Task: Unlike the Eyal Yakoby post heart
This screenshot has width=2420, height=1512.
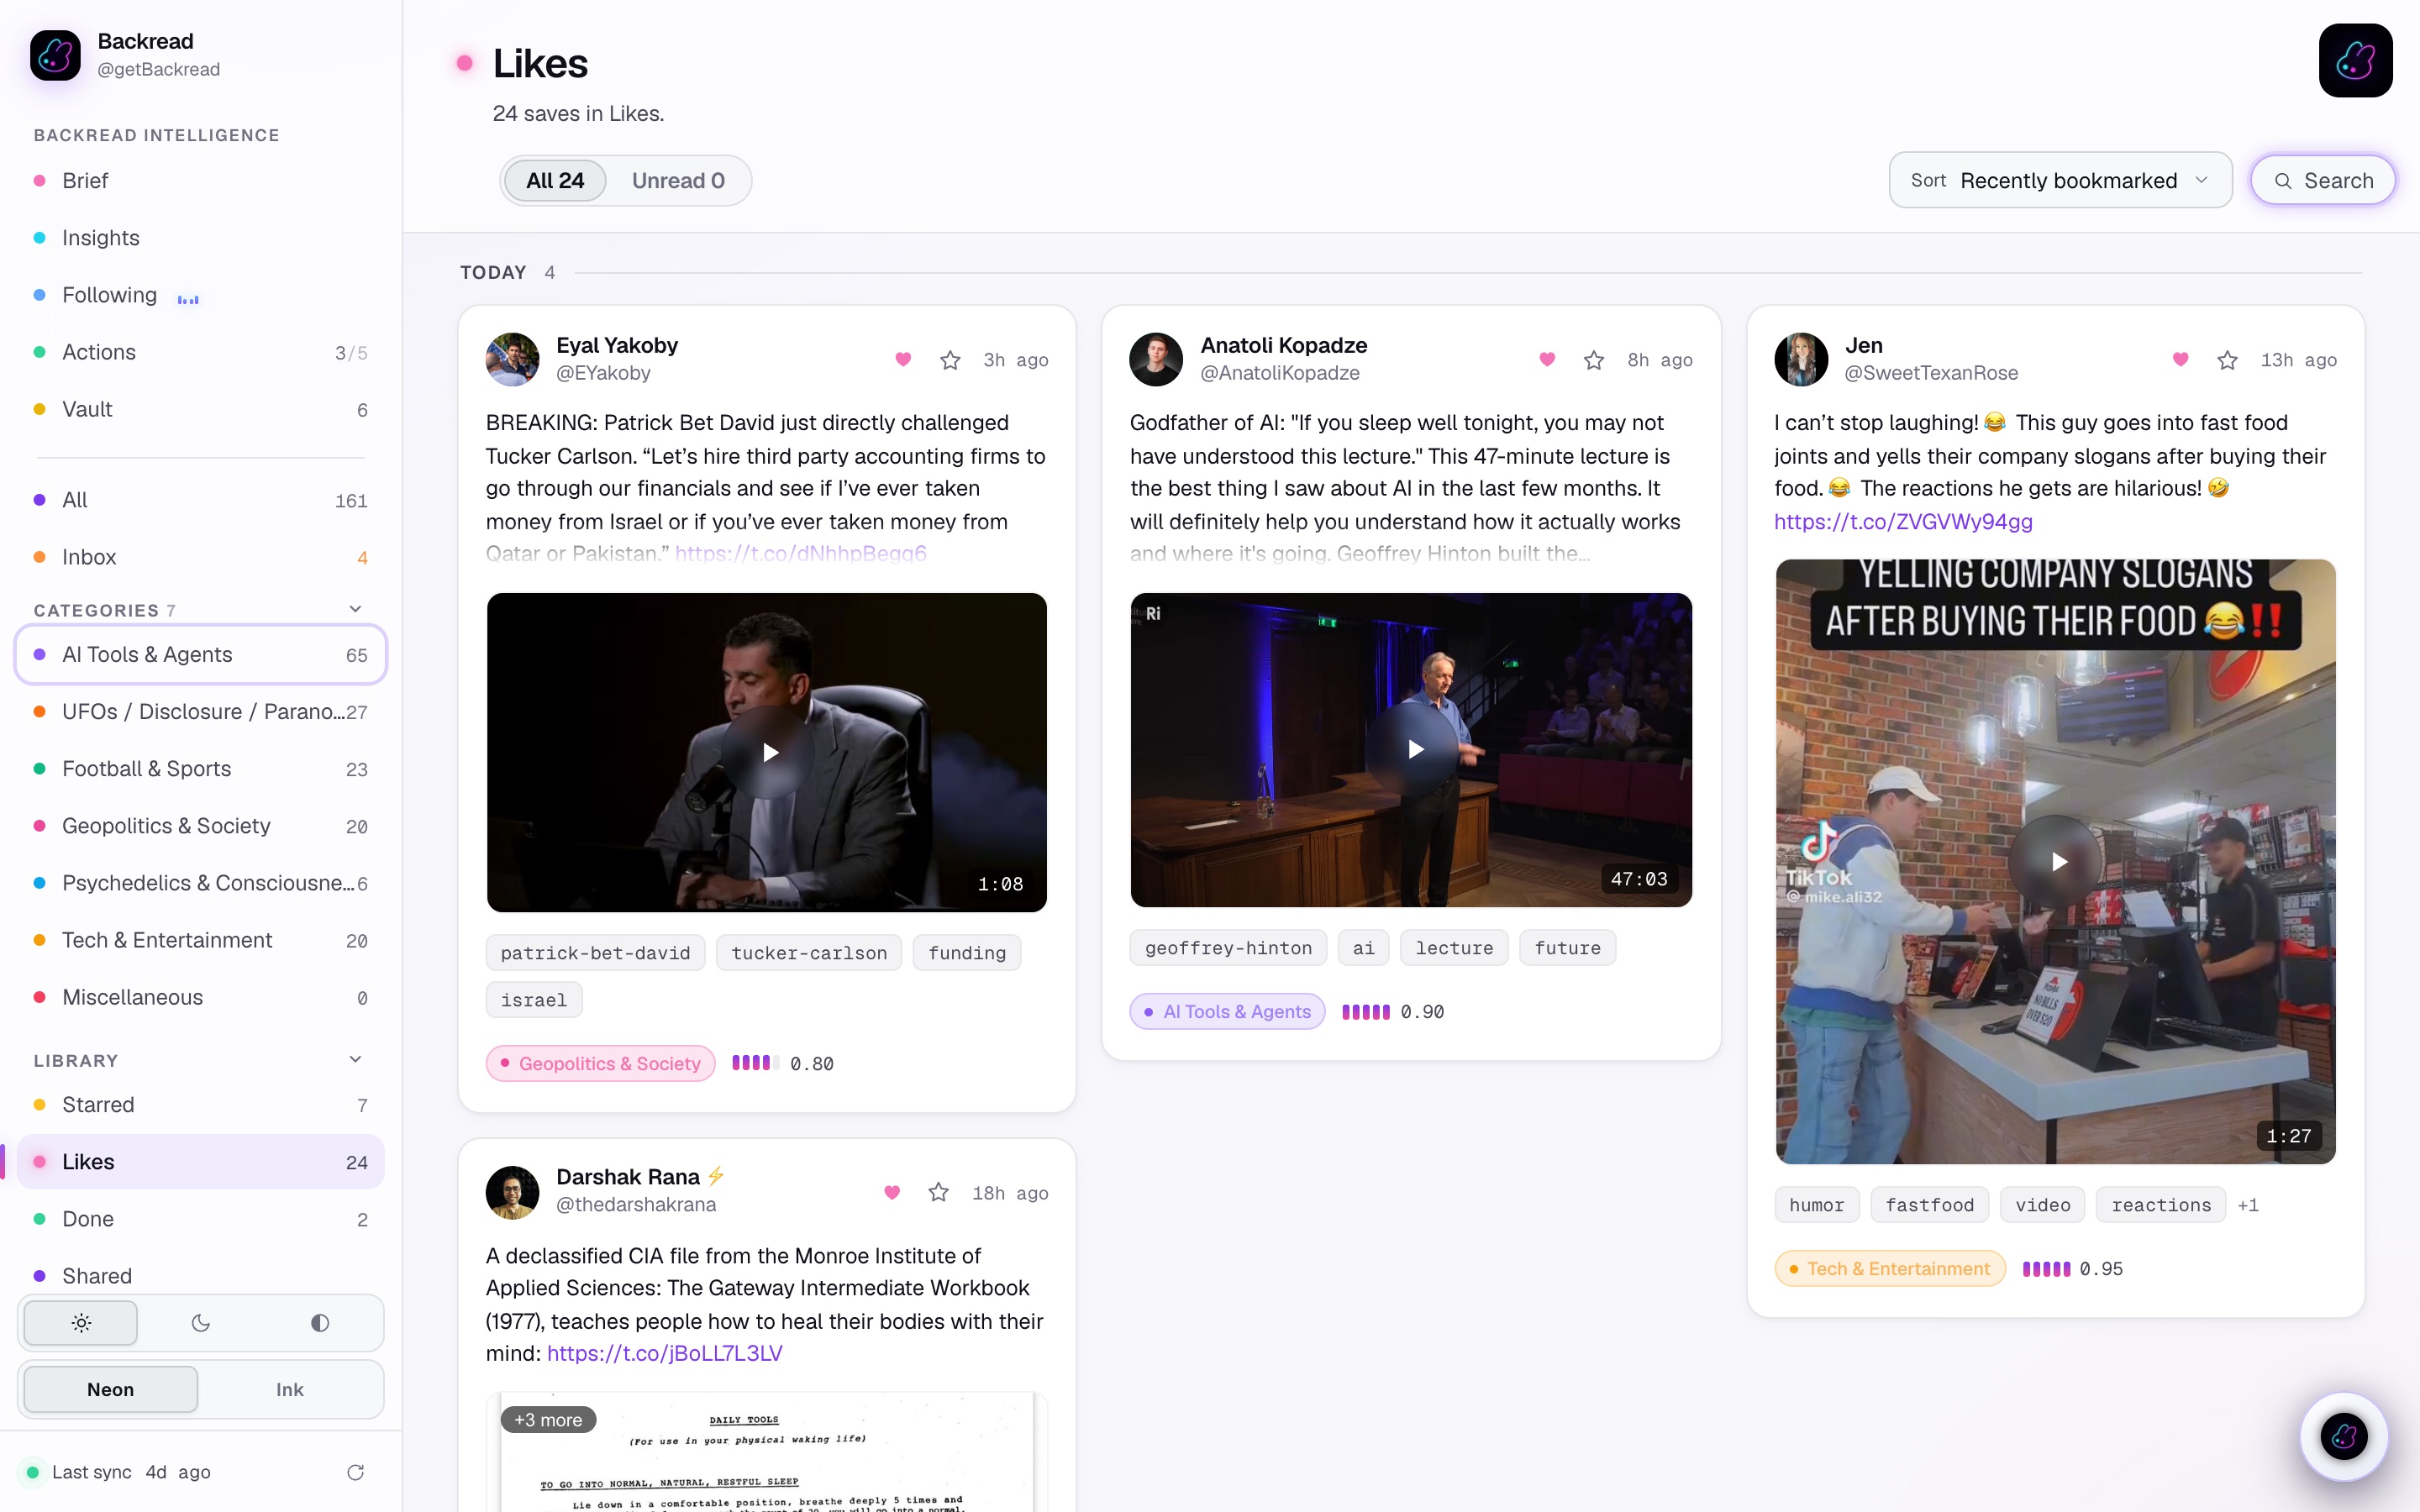Action: 903,359
